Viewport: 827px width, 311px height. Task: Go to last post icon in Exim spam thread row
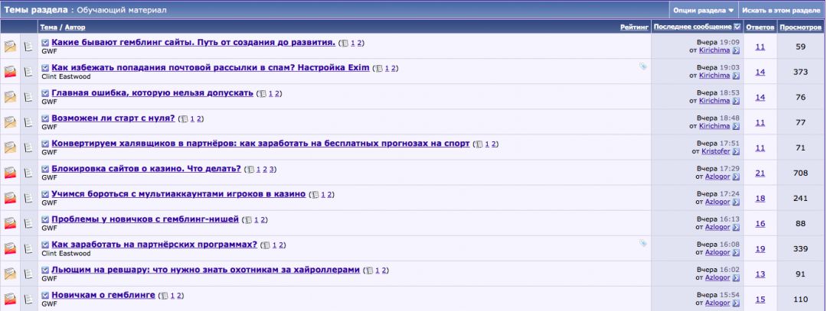click(x=736, y=76)
